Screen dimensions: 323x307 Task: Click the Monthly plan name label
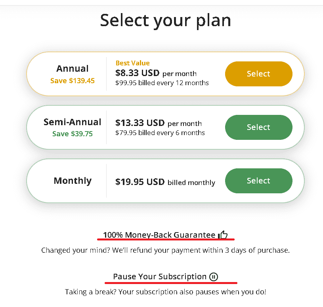pos(73,181)
